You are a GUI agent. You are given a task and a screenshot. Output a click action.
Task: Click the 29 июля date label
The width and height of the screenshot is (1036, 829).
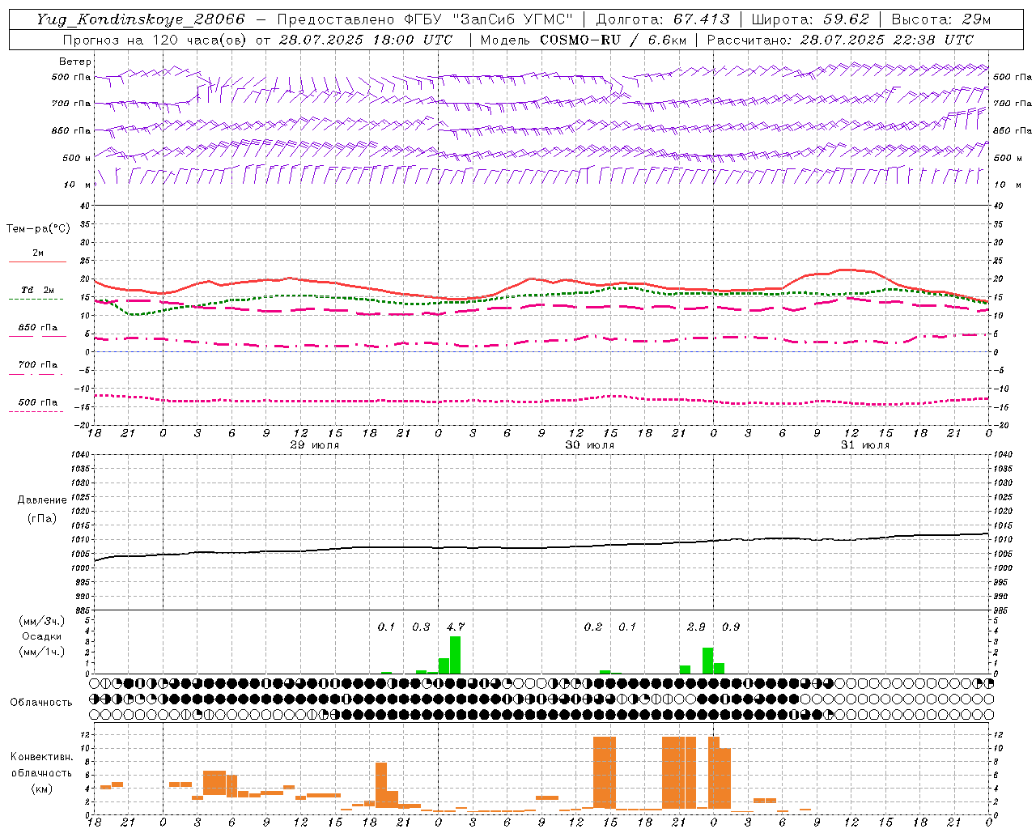[x=315, y=445]
